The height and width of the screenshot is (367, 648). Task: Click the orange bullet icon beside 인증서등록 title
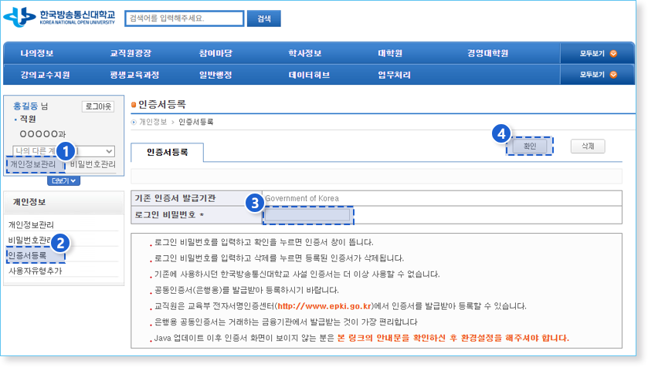[x=134, y=105]
